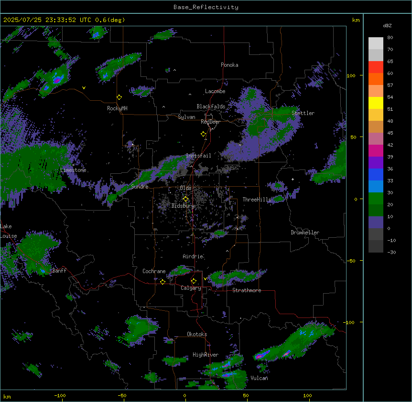Image resolution: width=412 pixels, height=402 pixels.
Task: Click the -50 tick on vertical axis
Action: (351, 261)
